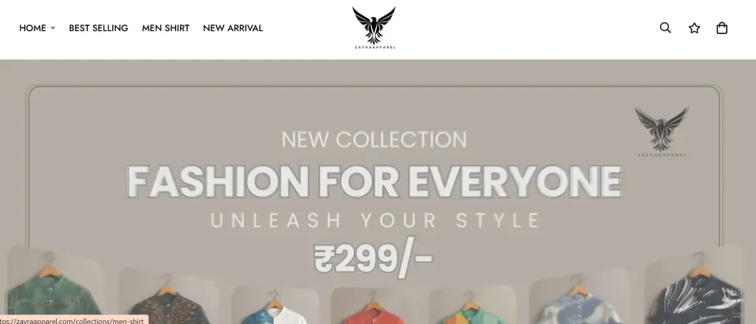Open the MEN SHIRT navigation link

pos(165,28)
